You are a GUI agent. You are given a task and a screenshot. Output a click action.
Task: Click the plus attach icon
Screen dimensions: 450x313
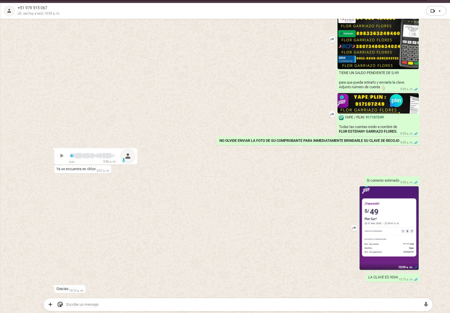50,304
